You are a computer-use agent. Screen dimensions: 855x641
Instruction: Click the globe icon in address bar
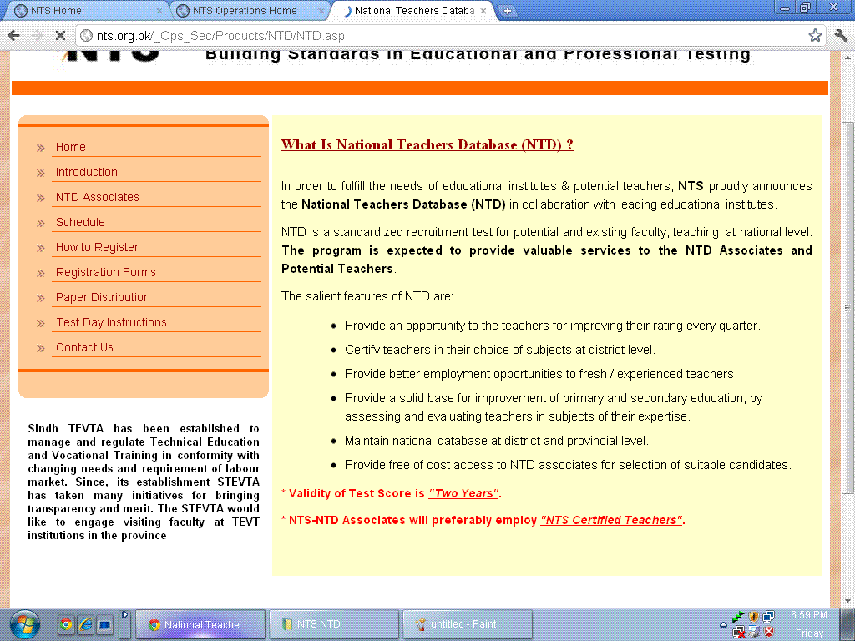point(86,36)
